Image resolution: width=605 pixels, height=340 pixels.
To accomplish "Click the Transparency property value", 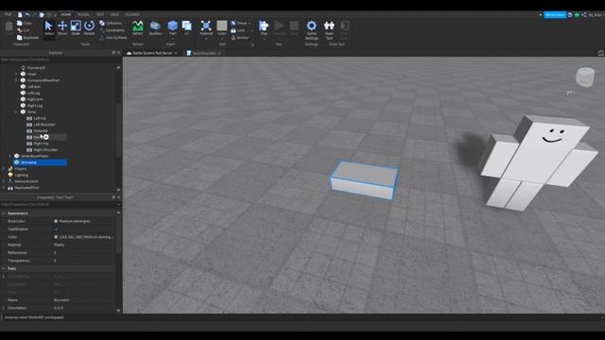I will (84, 261).
